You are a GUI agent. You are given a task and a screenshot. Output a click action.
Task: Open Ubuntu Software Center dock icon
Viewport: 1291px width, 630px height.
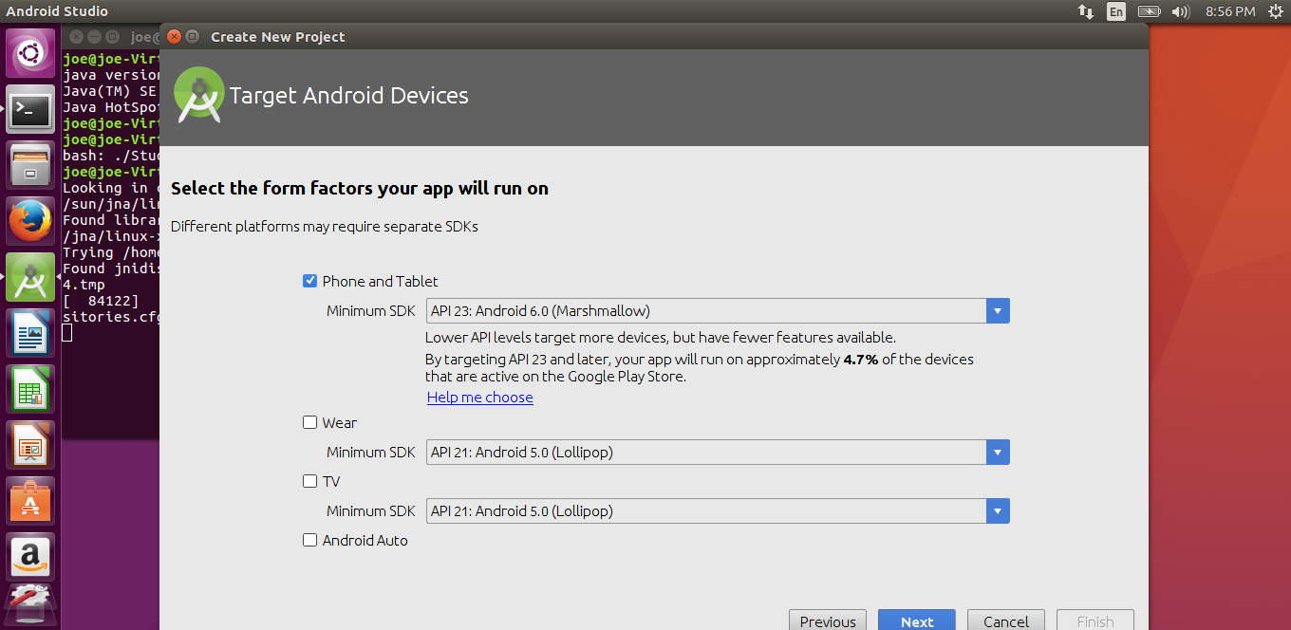click(31, 501)
